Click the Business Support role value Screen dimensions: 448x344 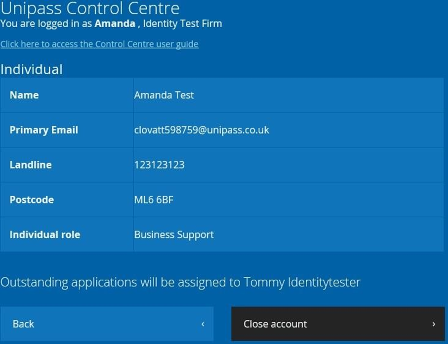[174, 234]
